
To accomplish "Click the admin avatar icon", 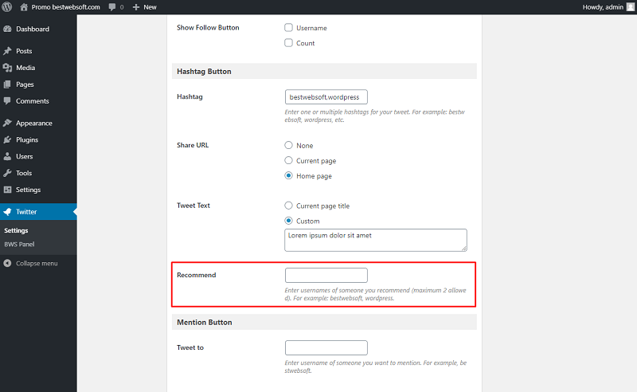I will (631, 7).
